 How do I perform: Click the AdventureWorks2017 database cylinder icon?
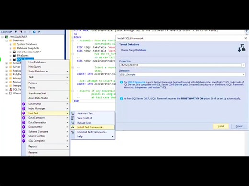tap(14, 52)
